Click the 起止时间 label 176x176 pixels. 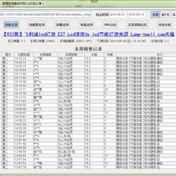(x=102, y=15)
